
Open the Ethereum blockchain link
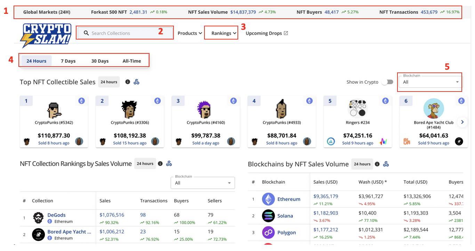tap(289, 199)
